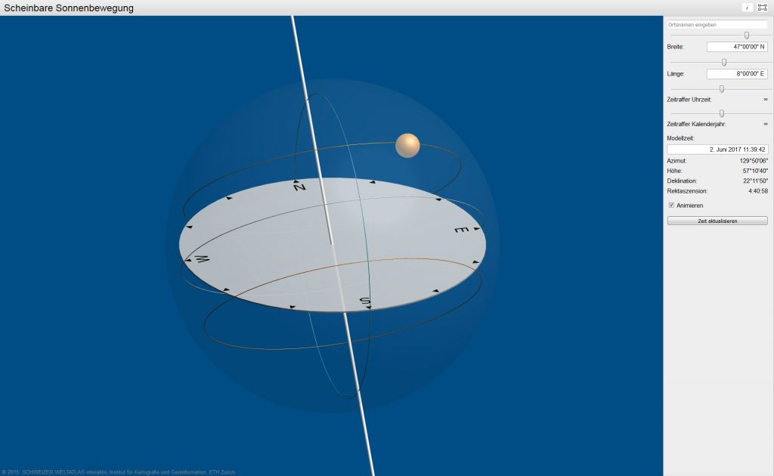Screen dimensions: 774x476
Task: Click the Scheinbare Sonnenbewegung title
Action: [69, 8]
